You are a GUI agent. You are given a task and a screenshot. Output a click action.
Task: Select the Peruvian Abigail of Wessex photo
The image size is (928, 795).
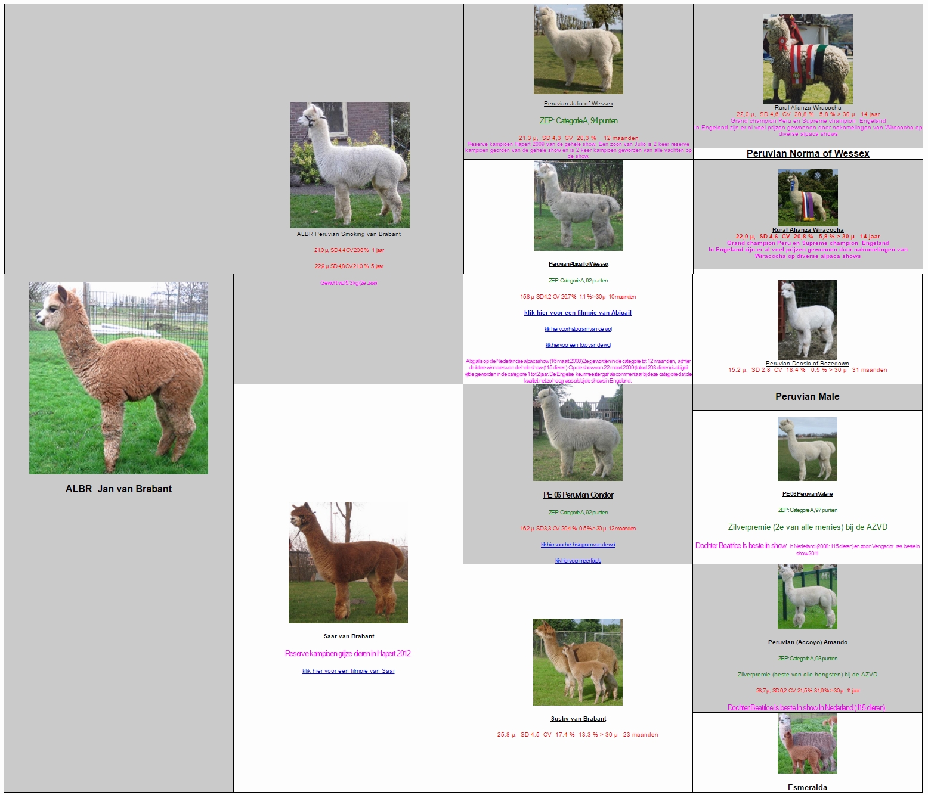[578, 206]
